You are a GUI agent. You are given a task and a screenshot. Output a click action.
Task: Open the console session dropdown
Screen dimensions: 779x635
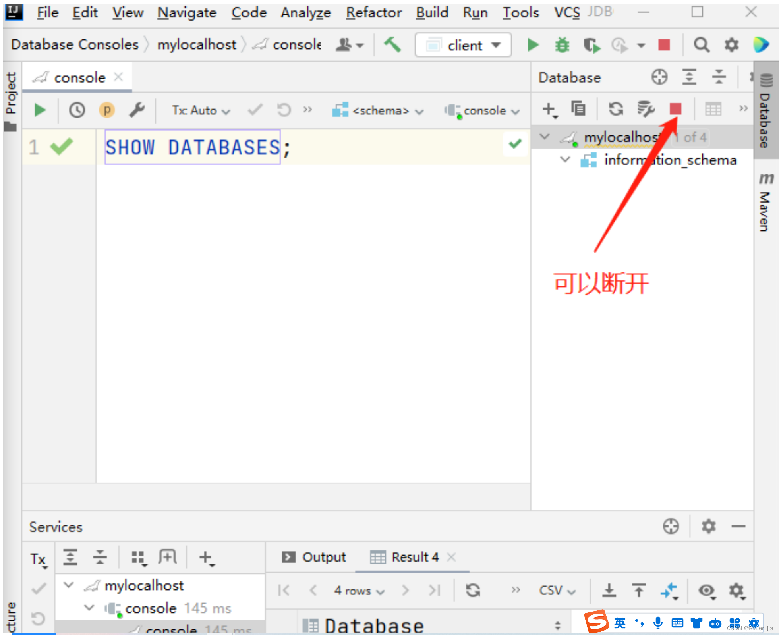[482, 110]
